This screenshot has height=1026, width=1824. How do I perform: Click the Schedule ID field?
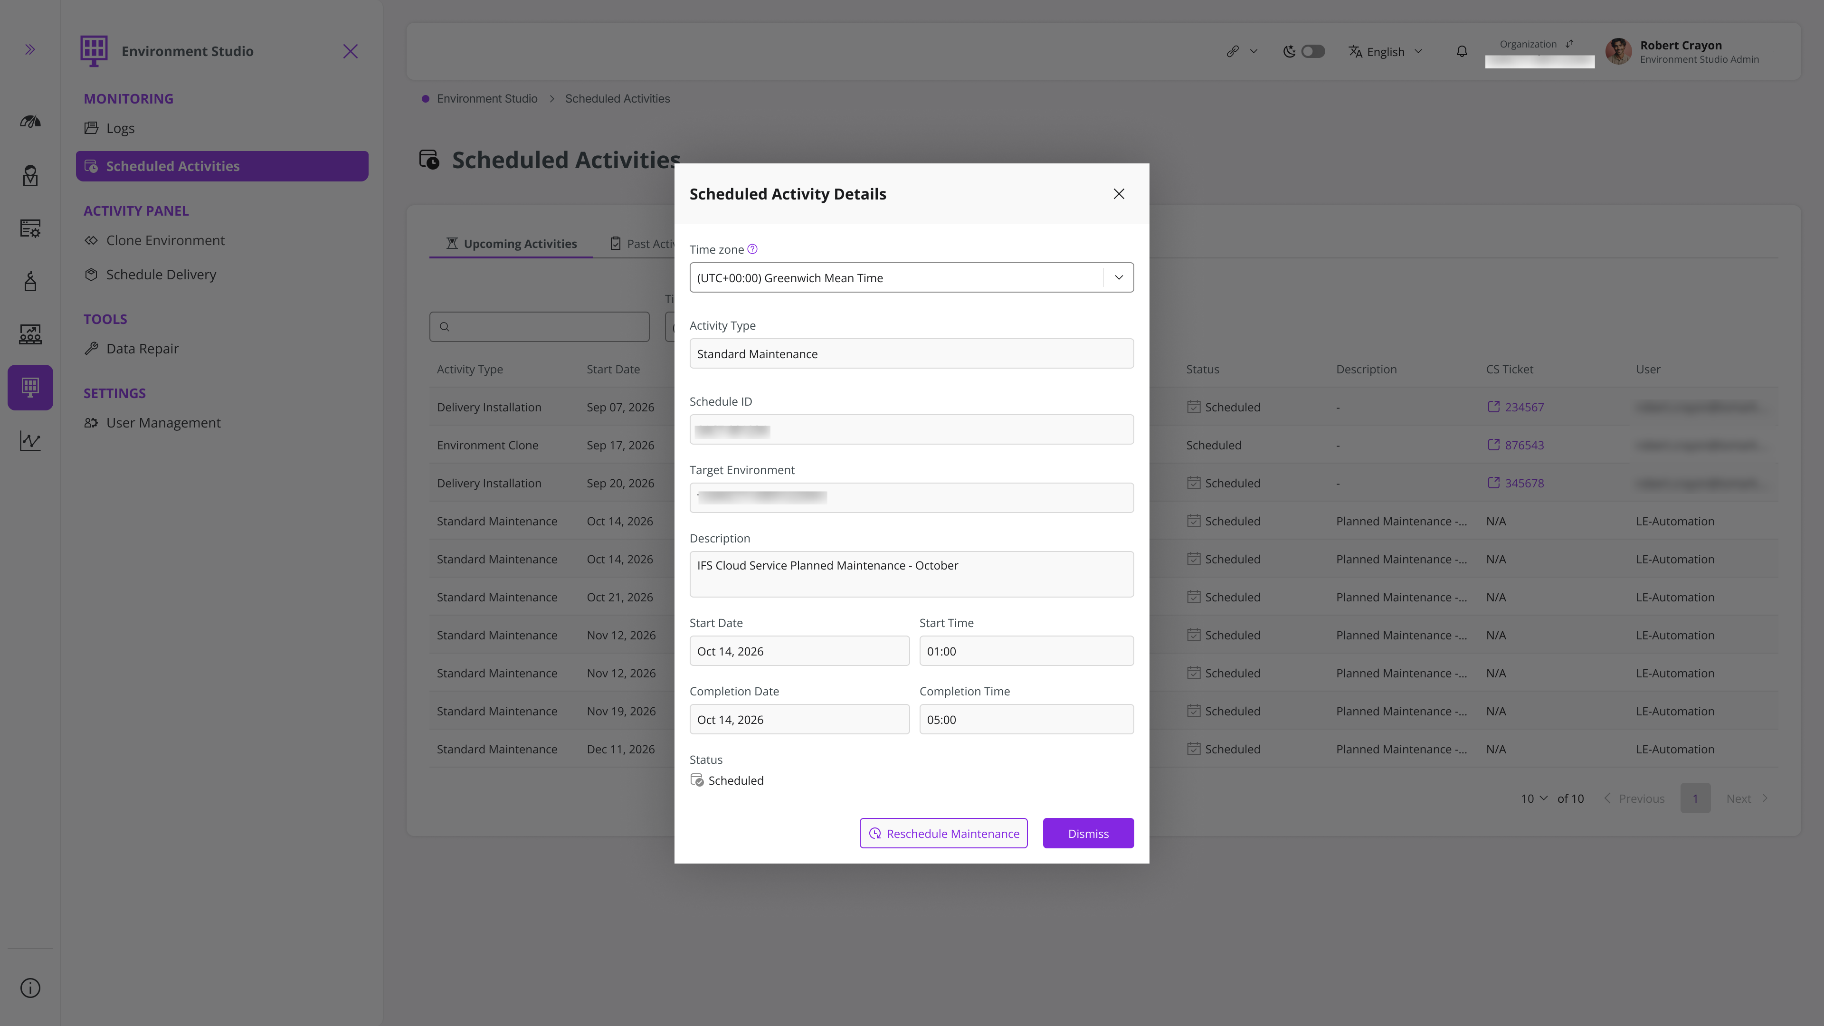[x=912, y=430]
